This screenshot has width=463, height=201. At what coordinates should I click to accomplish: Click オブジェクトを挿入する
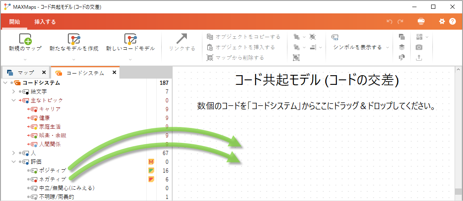pyautogui.click(x=241, y=47)
